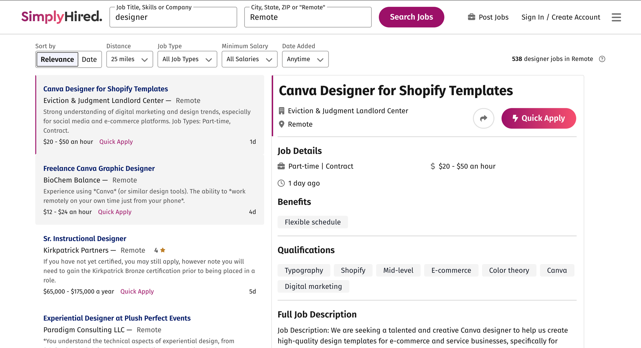Open the hamburger menu icon
The height and width of the screenshot is (348, 641).
click(x=616, y=17)
